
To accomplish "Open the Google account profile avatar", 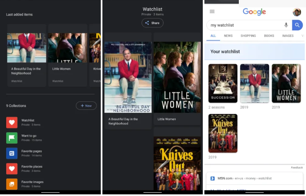I will click(x=297, y=12).
